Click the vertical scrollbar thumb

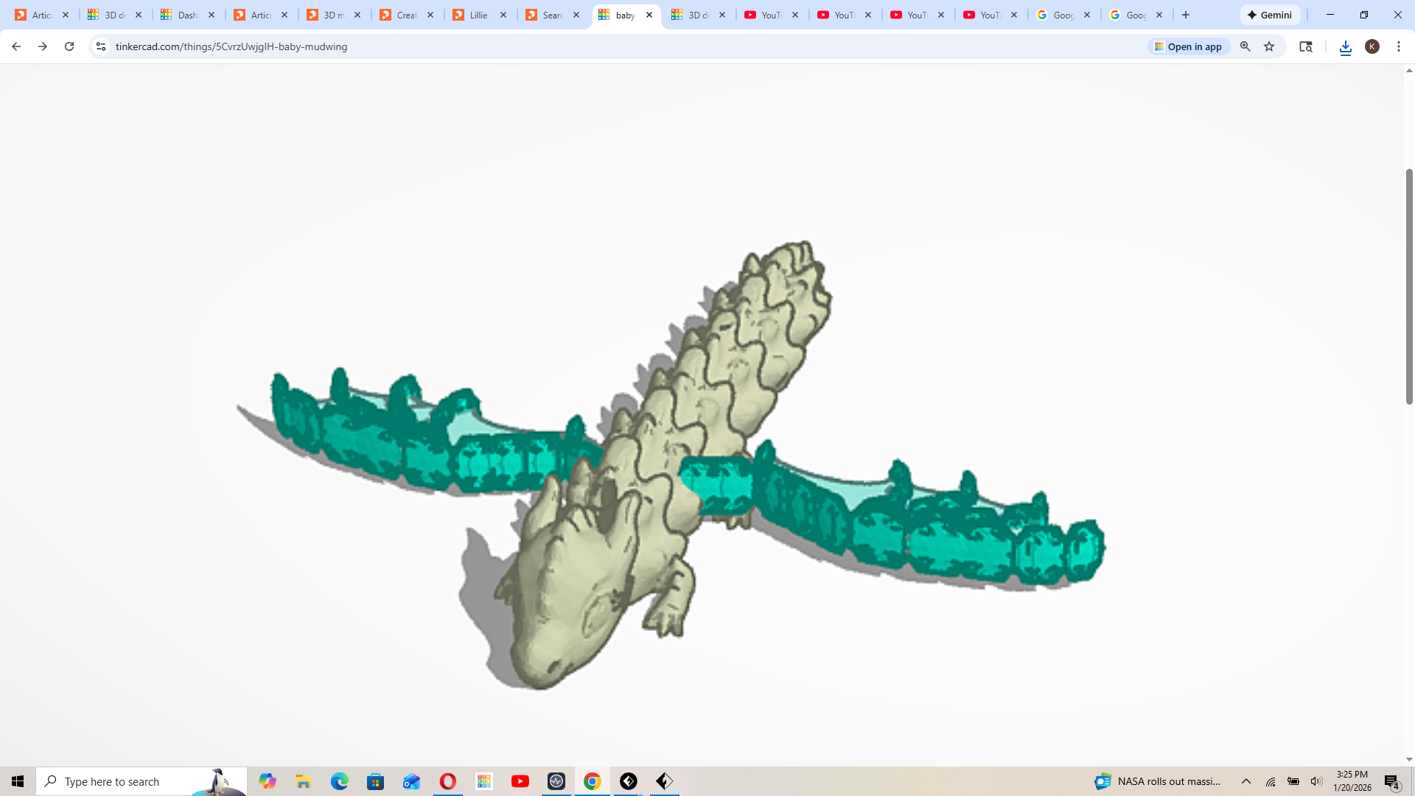click(x=1409, y=286)
